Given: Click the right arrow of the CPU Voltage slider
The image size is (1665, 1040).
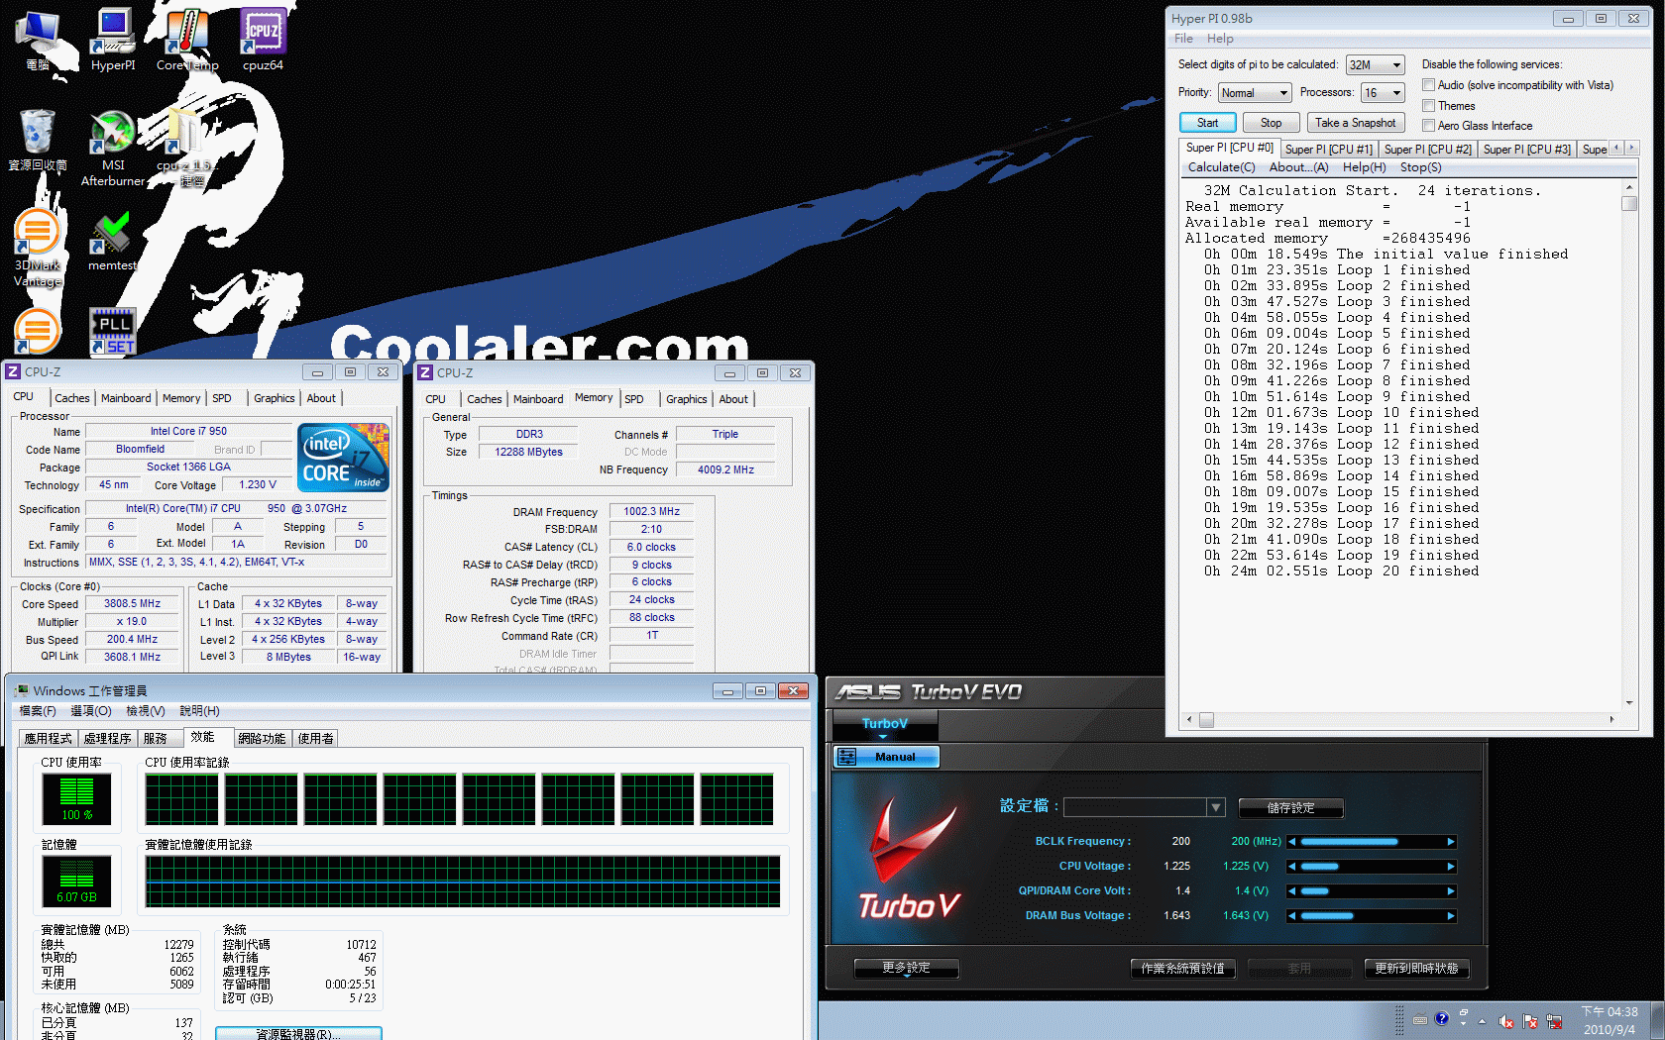Looking at the screenshot, I should point(1450,866).
